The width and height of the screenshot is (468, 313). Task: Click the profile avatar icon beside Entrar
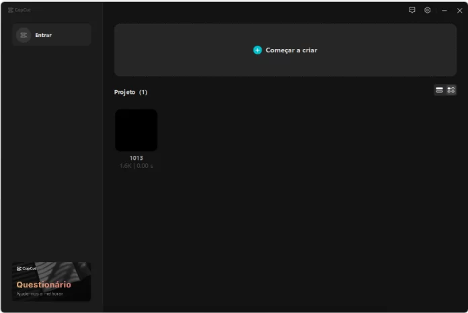(x=24, y=35)
